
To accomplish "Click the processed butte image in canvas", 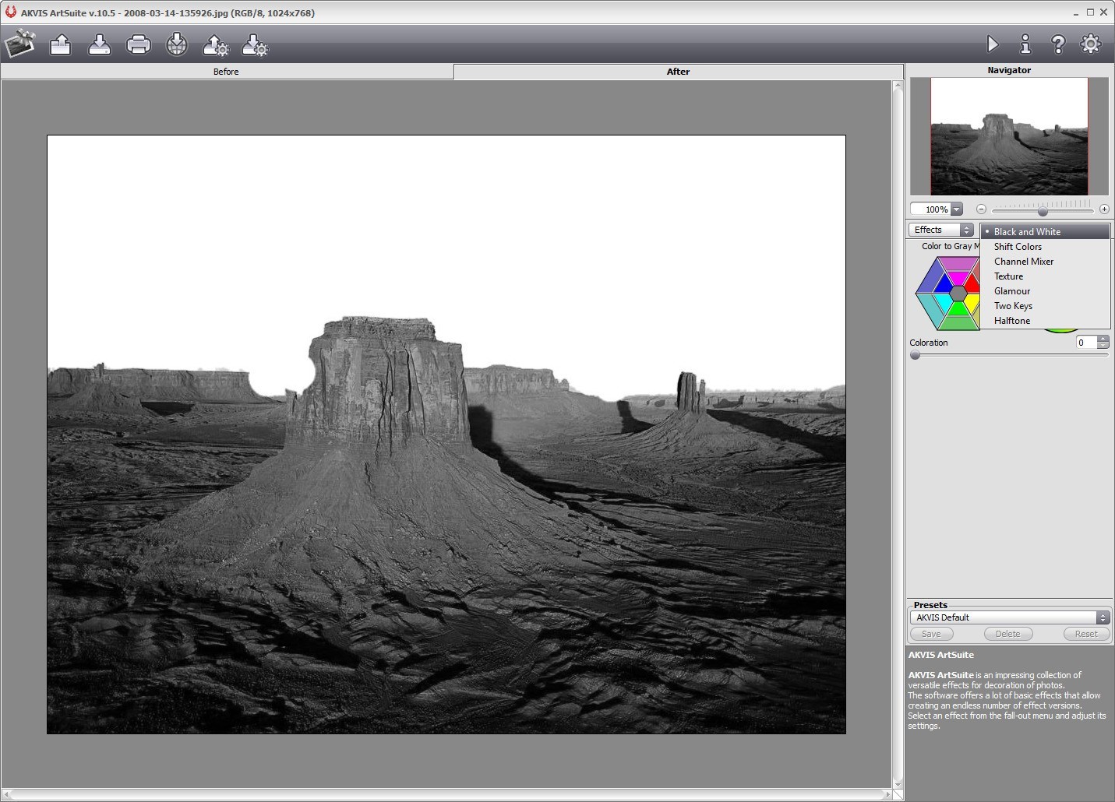I will 446,434.
